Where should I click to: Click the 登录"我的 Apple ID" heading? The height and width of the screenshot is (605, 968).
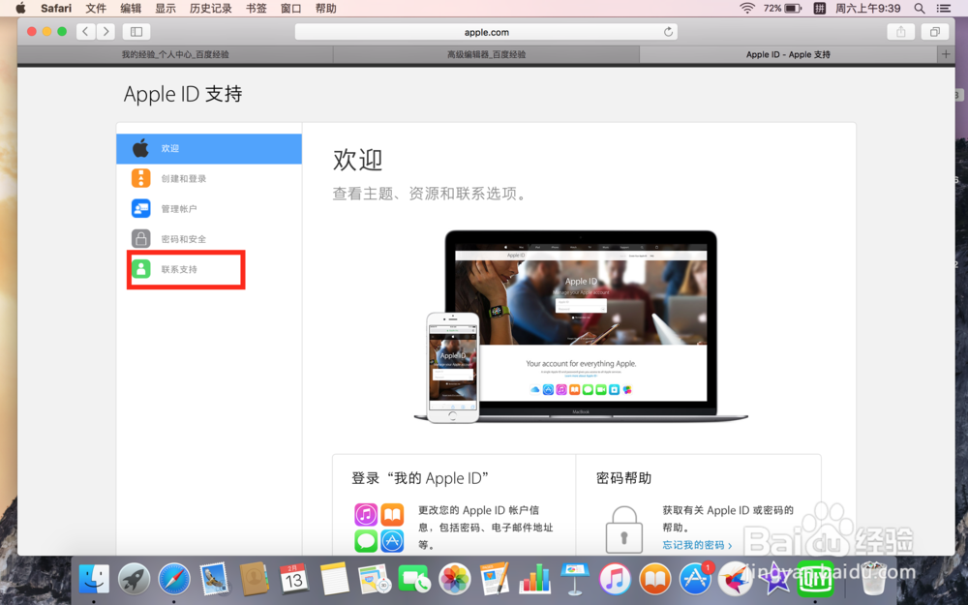point(420,478)
